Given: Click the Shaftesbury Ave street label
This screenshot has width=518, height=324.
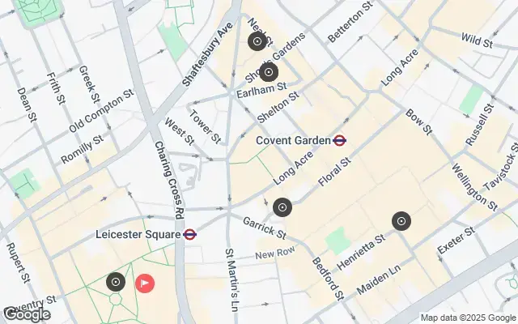Looking at the screenshot, I should tap(207, 54).
